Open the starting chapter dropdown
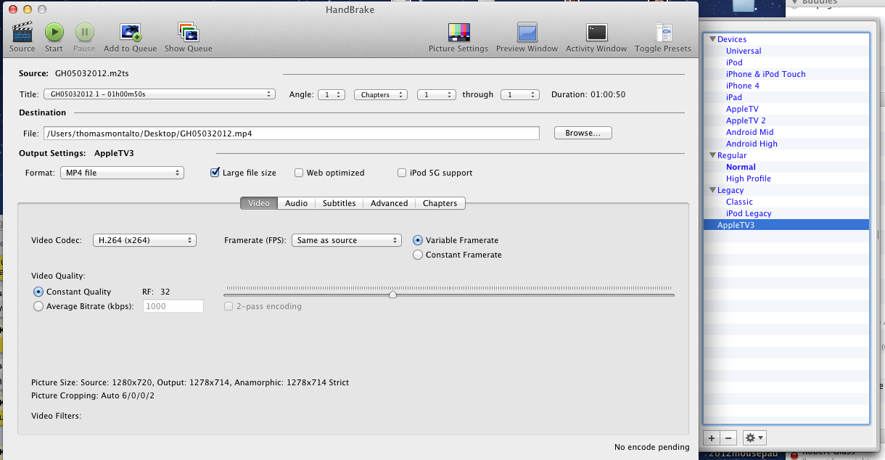 tap(436, 94)
